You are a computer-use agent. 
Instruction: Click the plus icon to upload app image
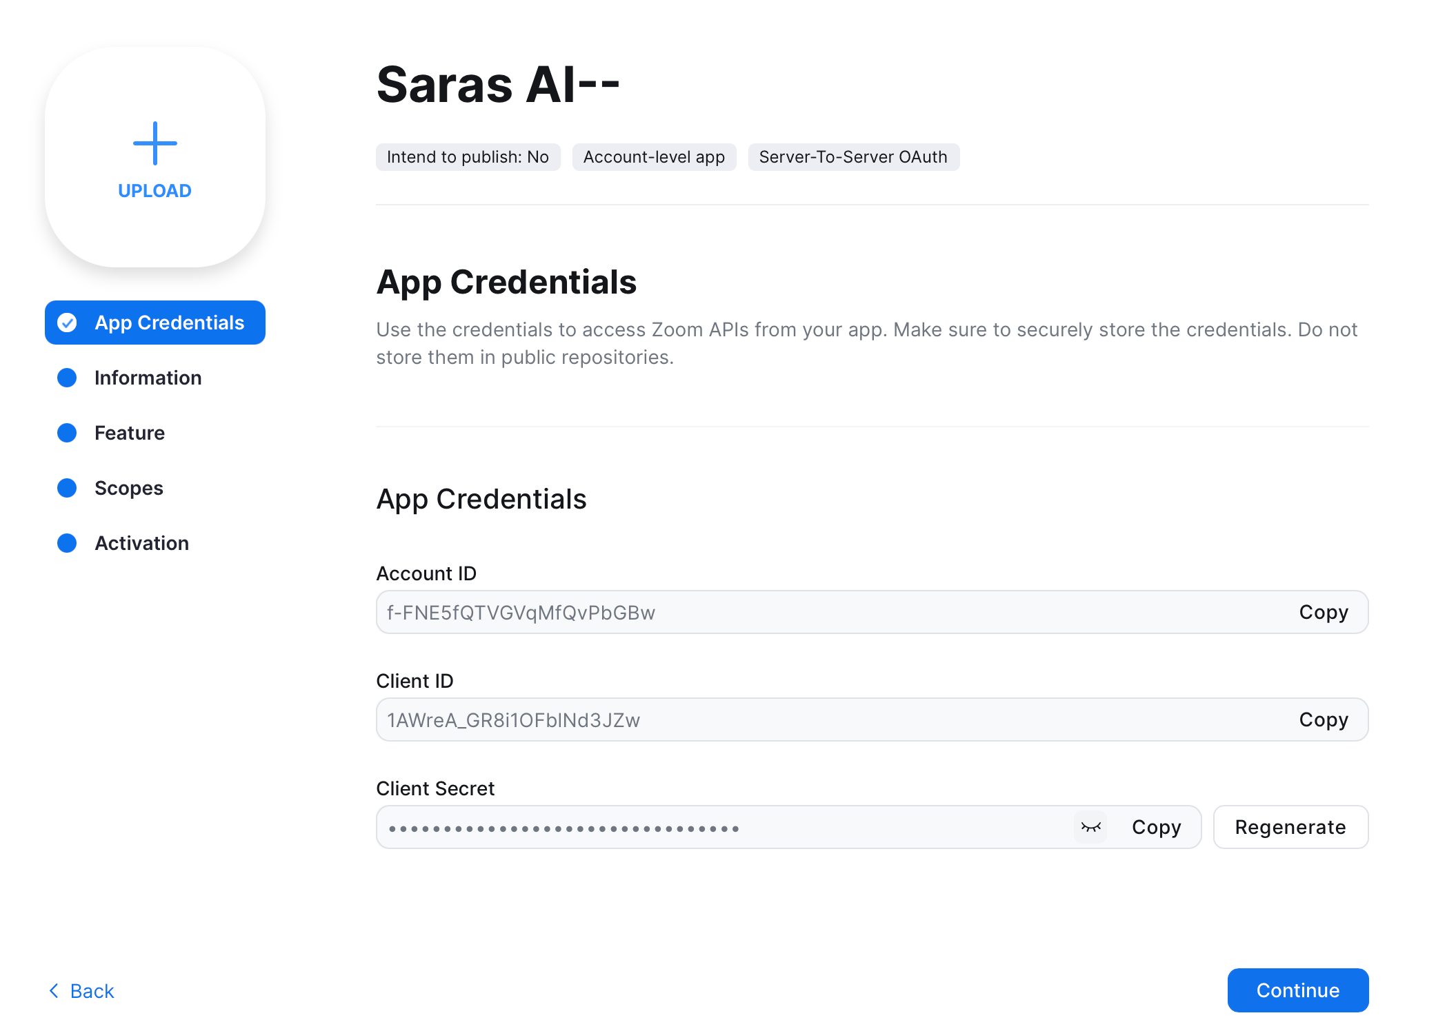tap(155, 143)
